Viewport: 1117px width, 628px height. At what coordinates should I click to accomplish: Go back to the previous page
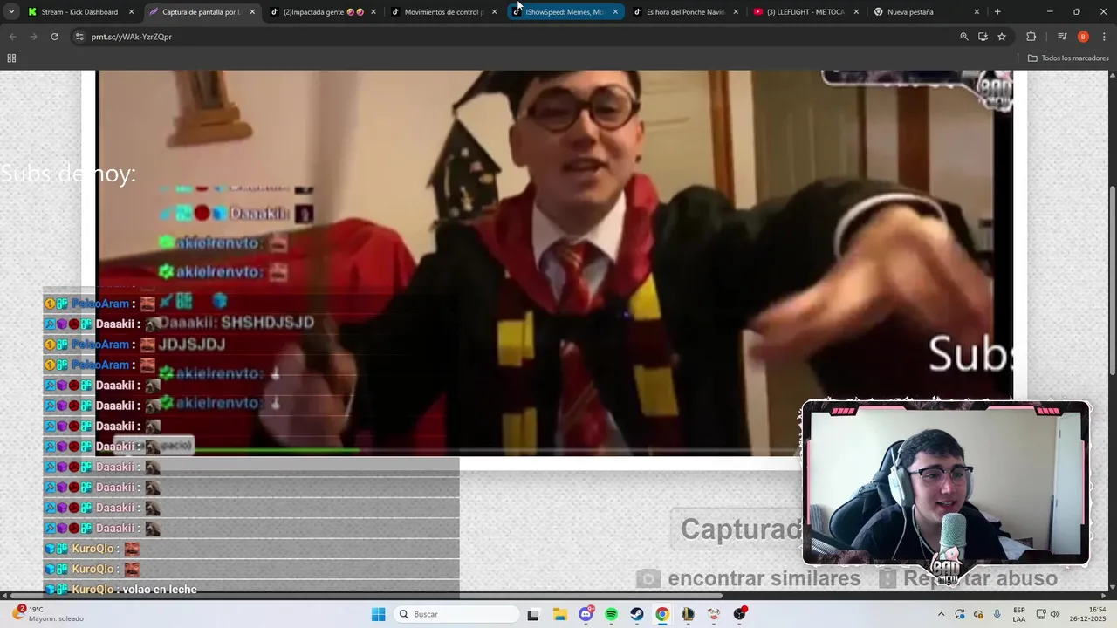[x=12, y=37]
